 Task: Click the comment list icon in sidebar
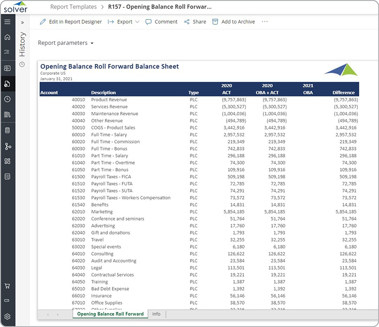tap(7, 69)
